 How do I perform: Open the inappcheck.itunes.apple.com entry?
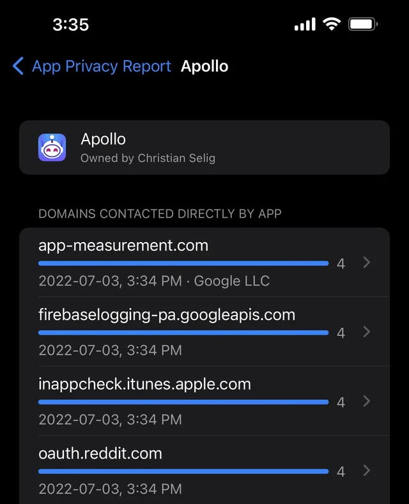[204, 401]
